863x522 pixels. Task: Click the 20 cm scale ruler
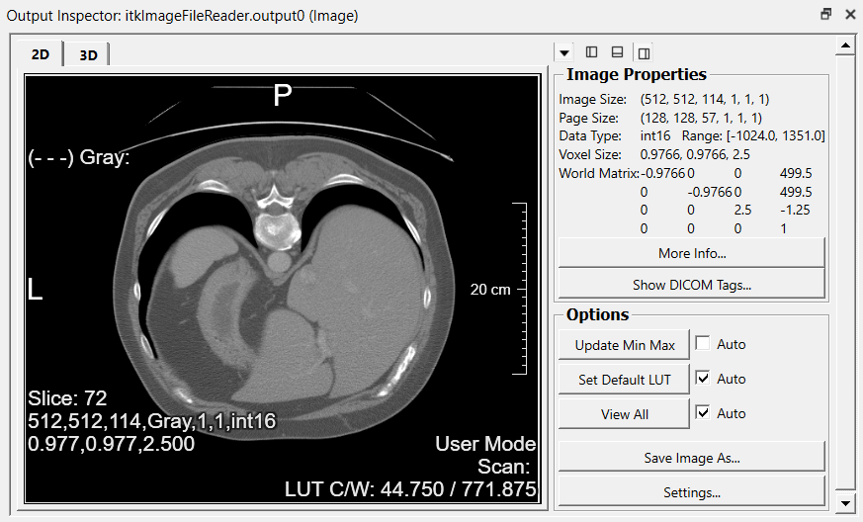coord(517,289)
